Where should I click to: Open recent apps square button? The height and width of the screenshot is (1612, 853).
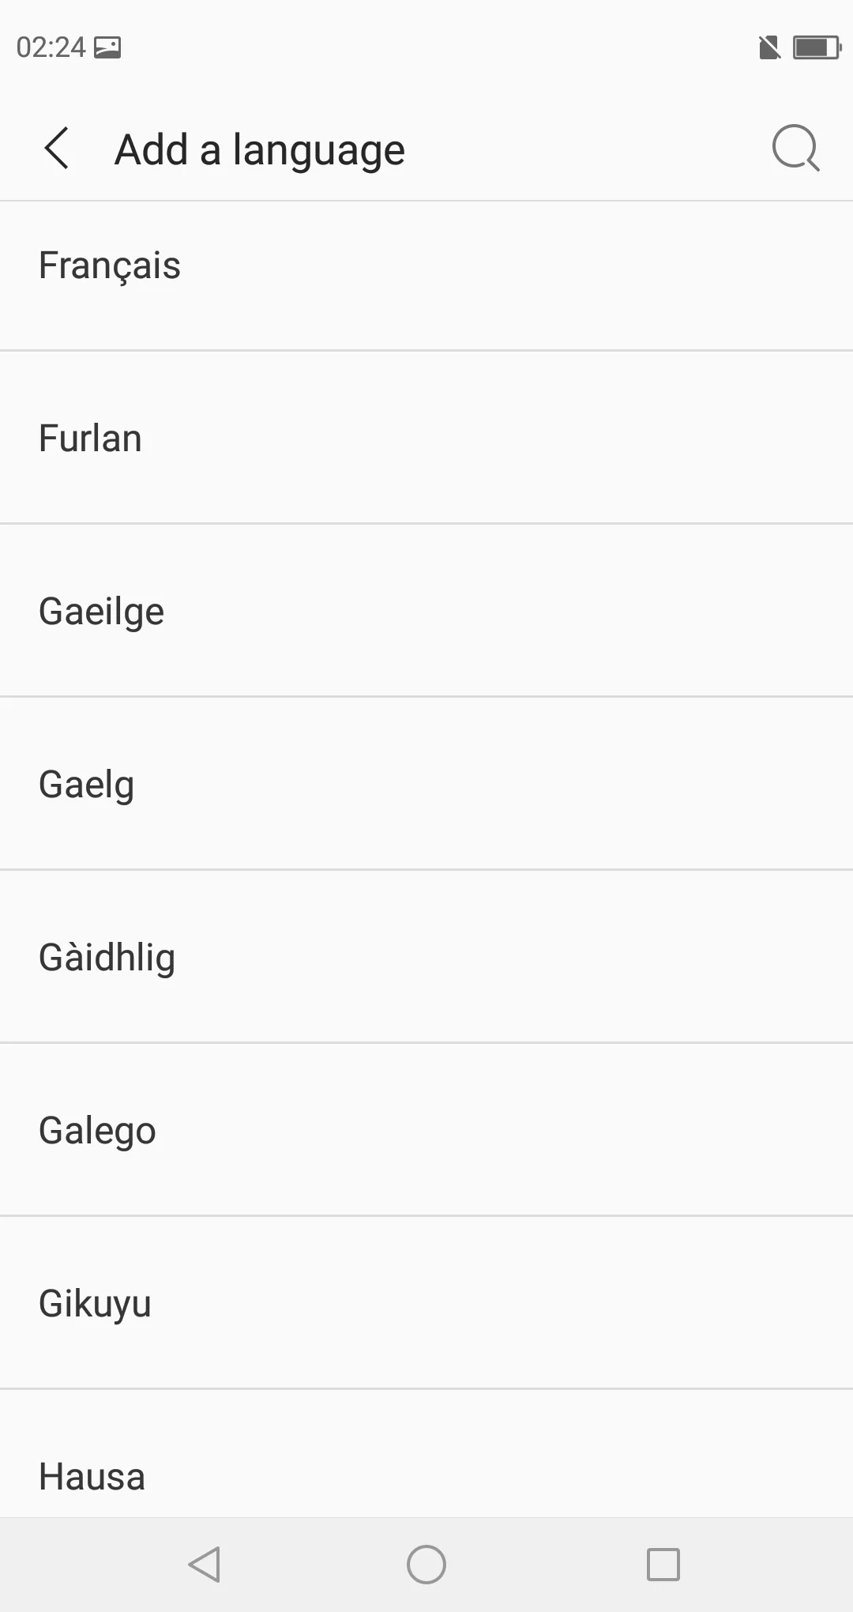[x=663, y=1565]
